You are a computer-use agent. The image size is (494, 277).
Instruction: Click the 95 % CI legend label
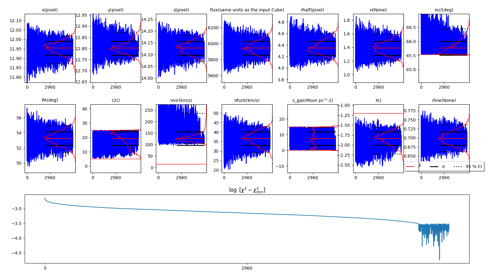(473, 167)
